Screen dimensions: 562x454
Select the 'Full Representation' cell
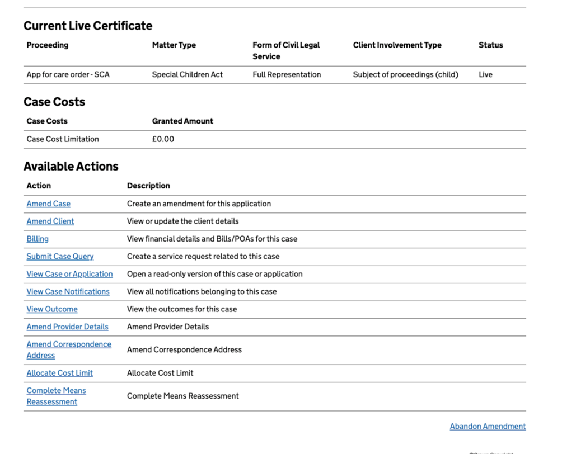click(x=287, y=75)
